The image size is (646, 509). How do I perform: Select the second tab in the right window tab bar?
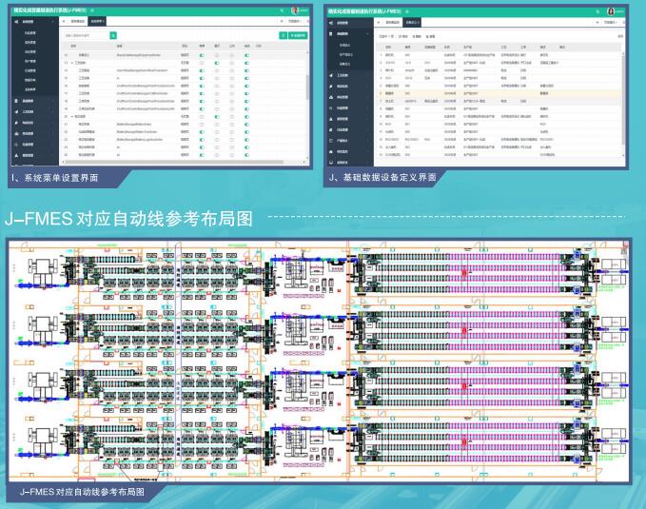pyautogui.click(x=411, y=20)
